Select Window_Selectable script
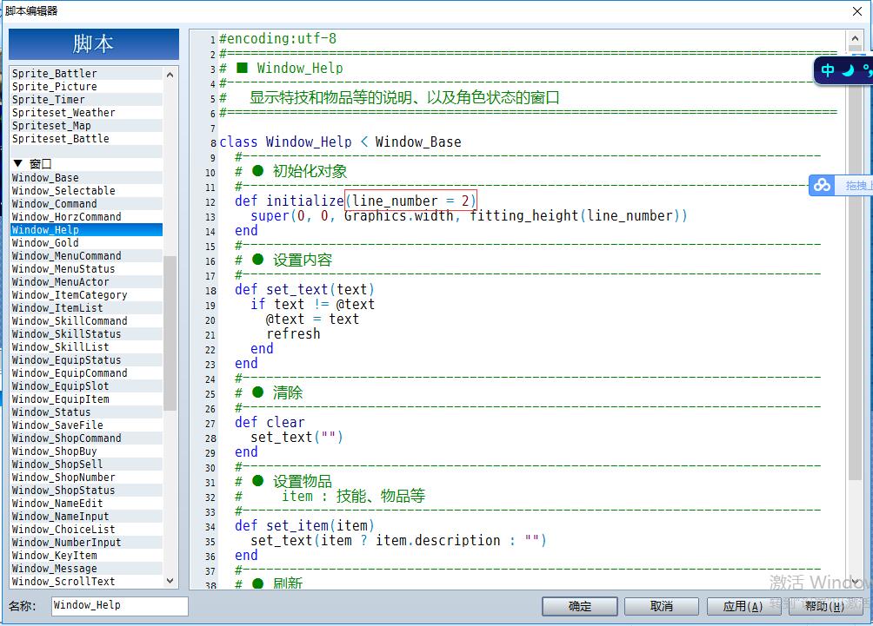This screenshot has width=873, height=626. pos(86,191)
